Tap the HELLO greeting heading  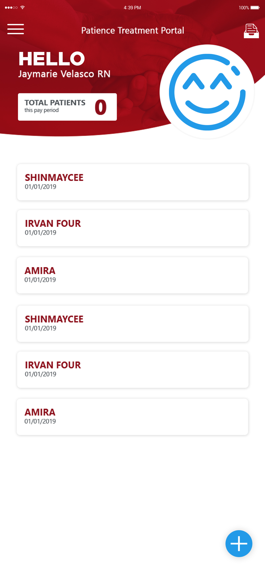click(x=52, y=59)
